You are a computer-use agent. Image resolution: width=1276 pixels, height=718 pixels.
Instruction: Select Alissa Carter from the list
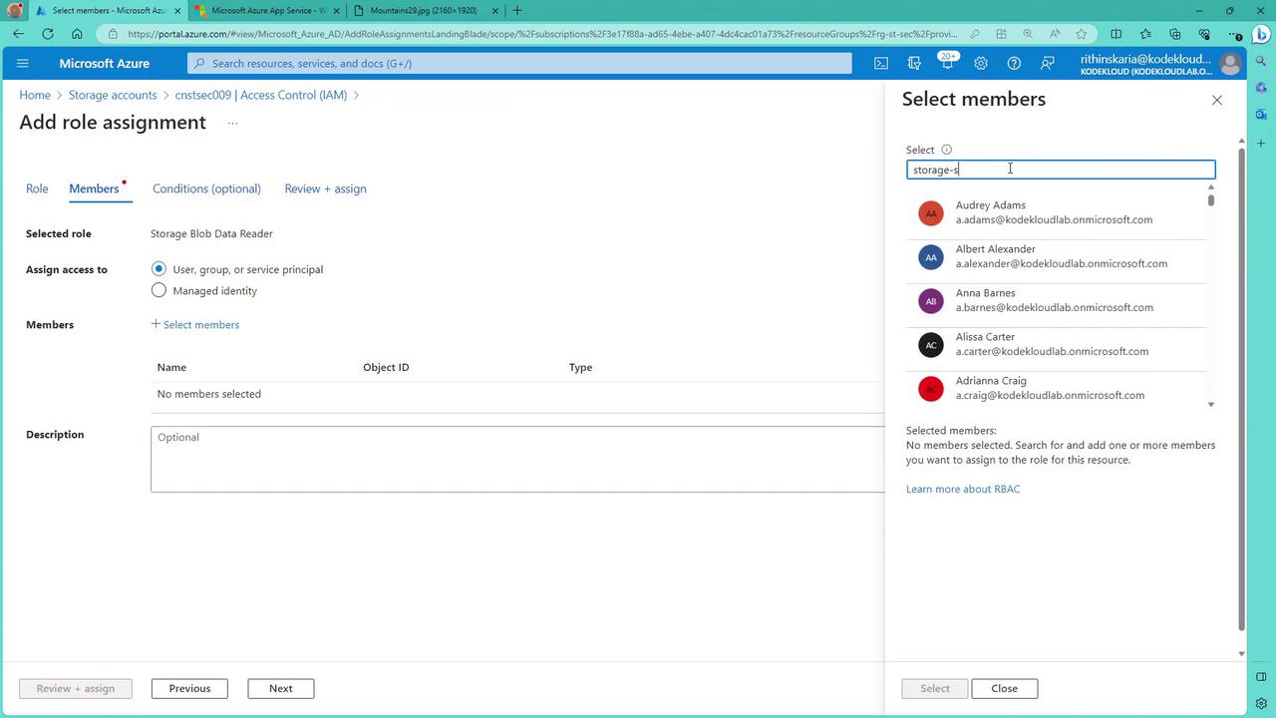(x=1056, y=345)
